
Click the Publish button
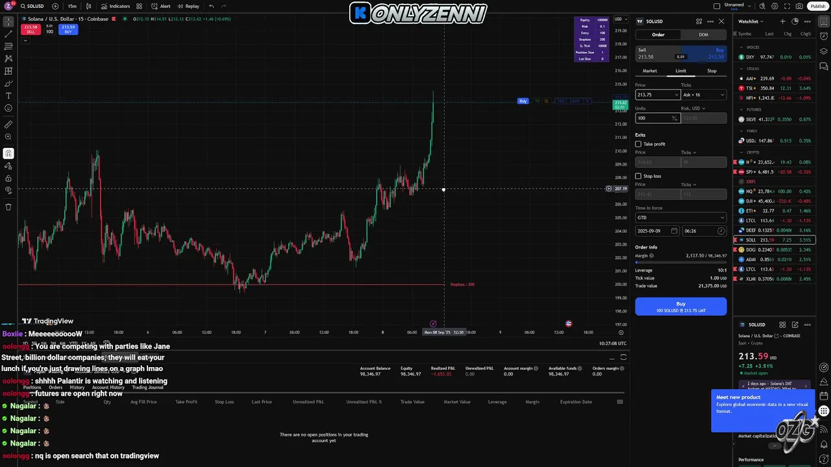coord(817,6)
